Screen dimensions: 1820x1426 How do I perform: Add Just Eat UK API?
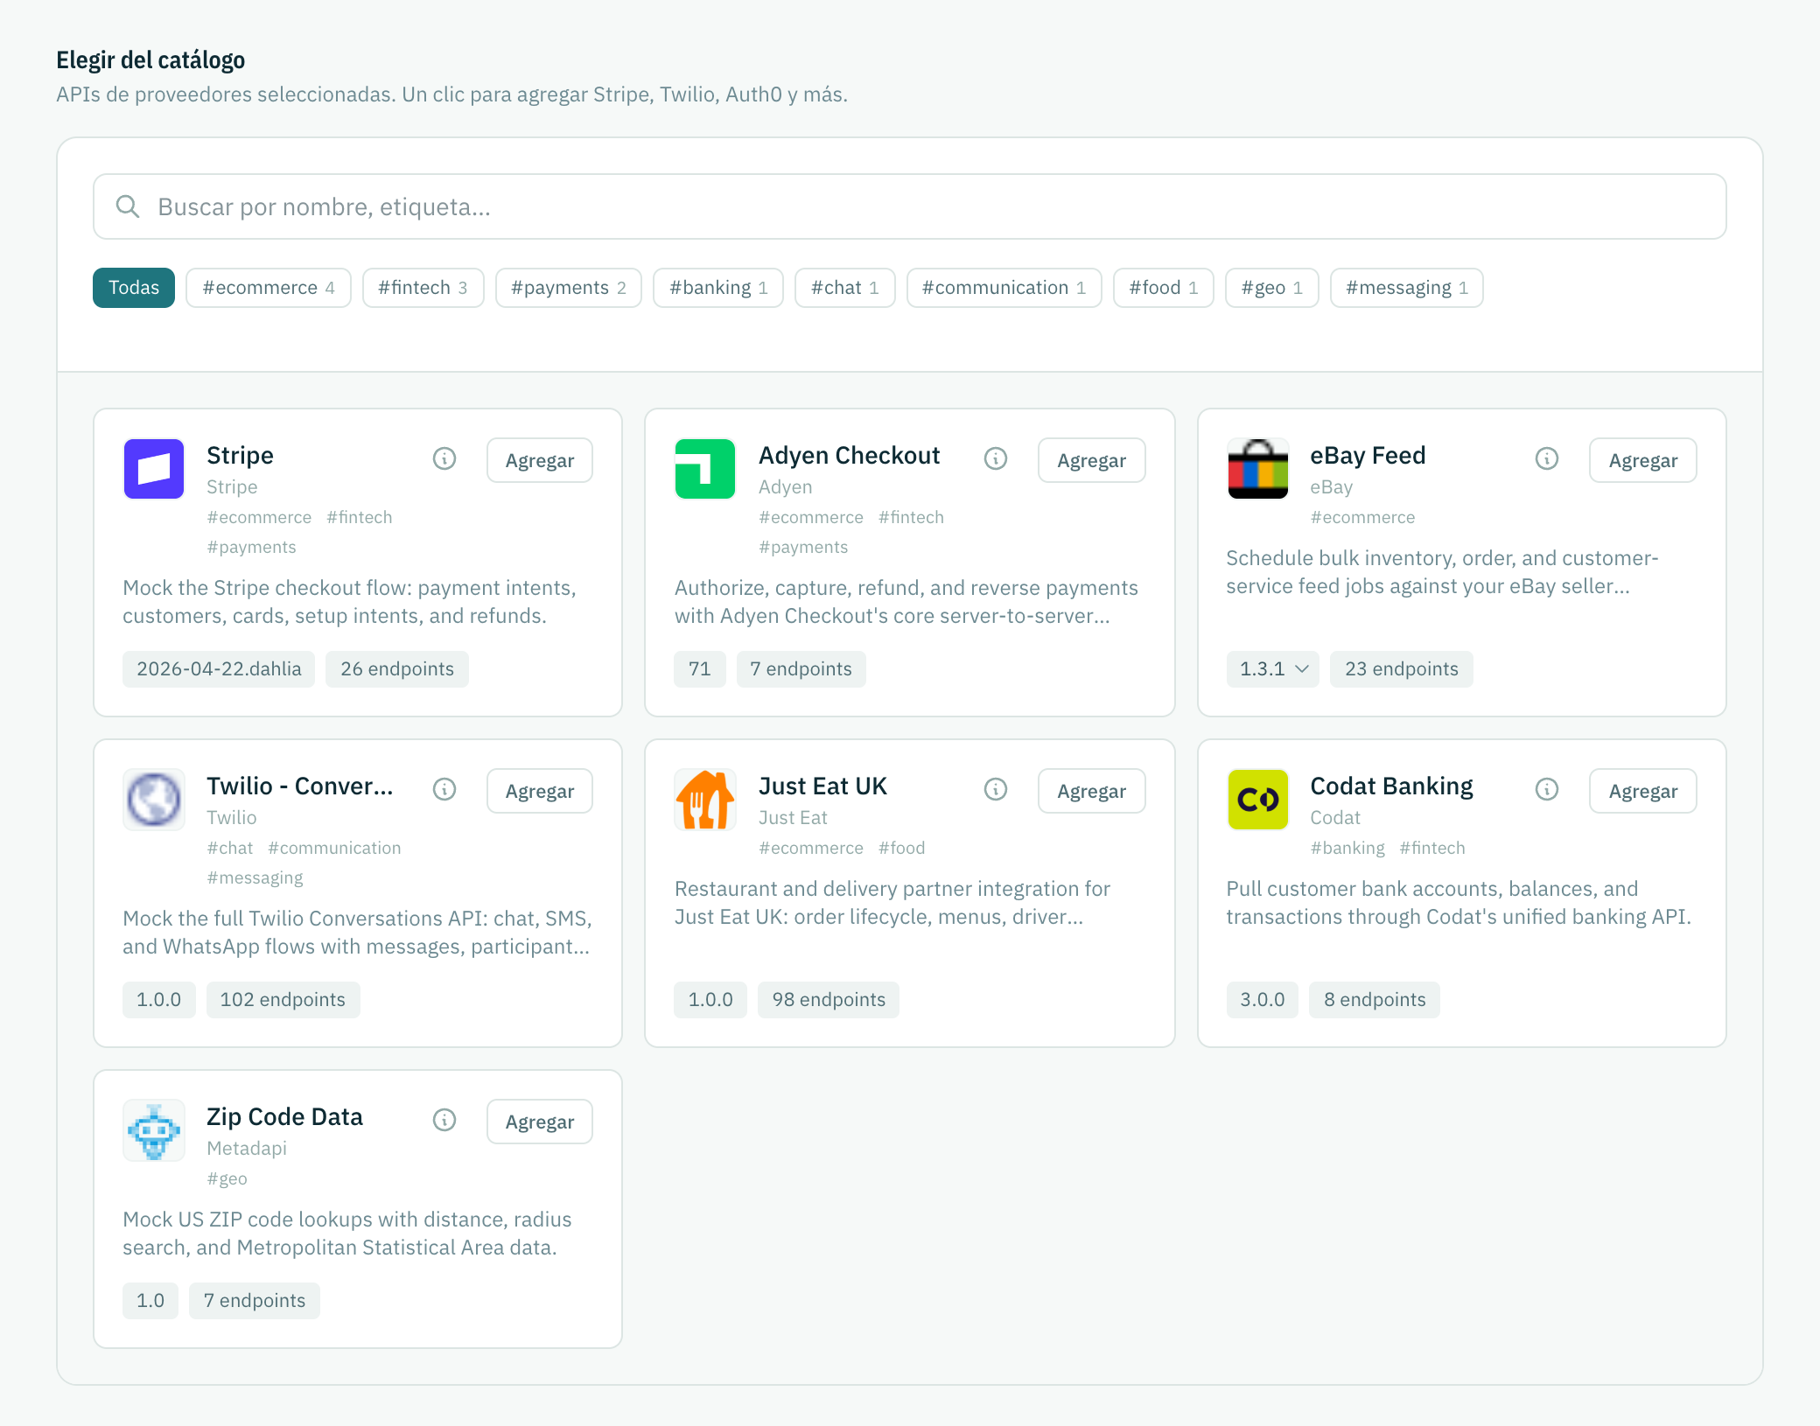tap(1092, 791)
